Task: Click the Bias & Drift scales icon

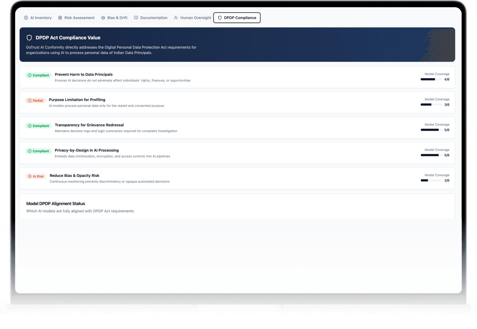Action: tap(103, 18)
